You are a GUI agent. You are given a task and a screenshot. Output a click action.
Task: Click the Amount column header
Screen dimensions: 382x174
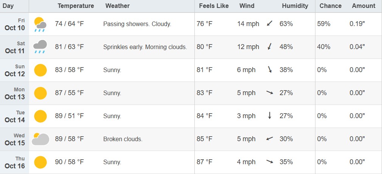click(363, 6)
